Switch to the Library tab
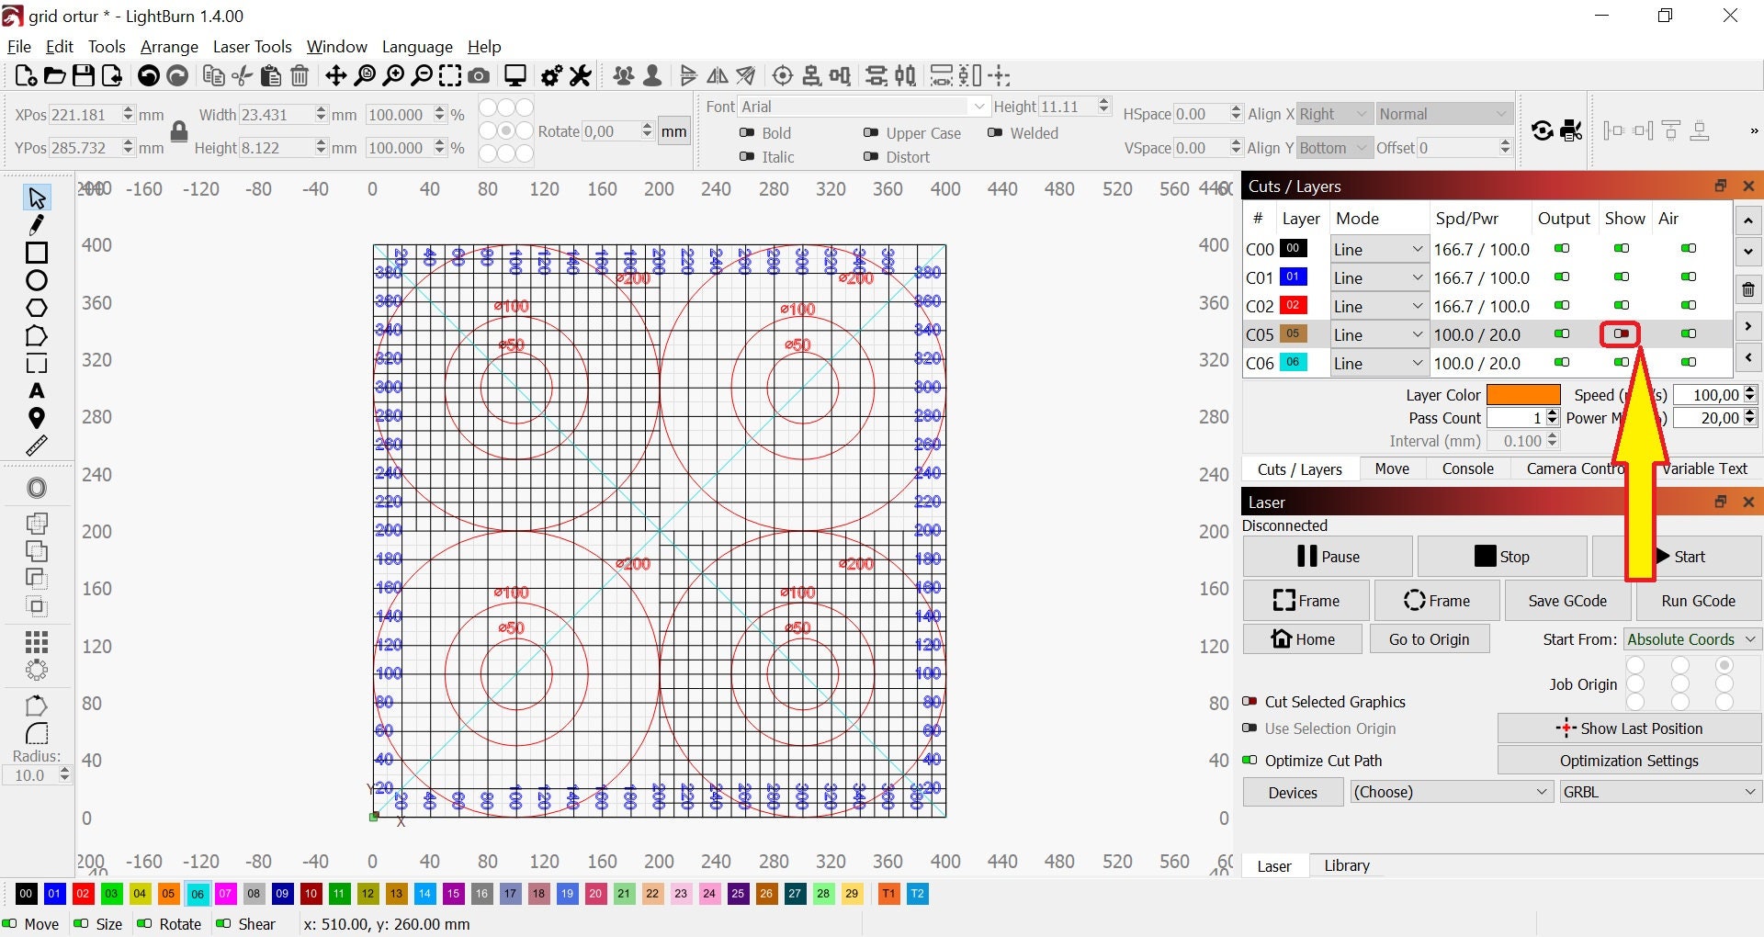Image resolution: width=1764 pixels, height=937 pixels. pyautogui.click(x=1347, y=865)
